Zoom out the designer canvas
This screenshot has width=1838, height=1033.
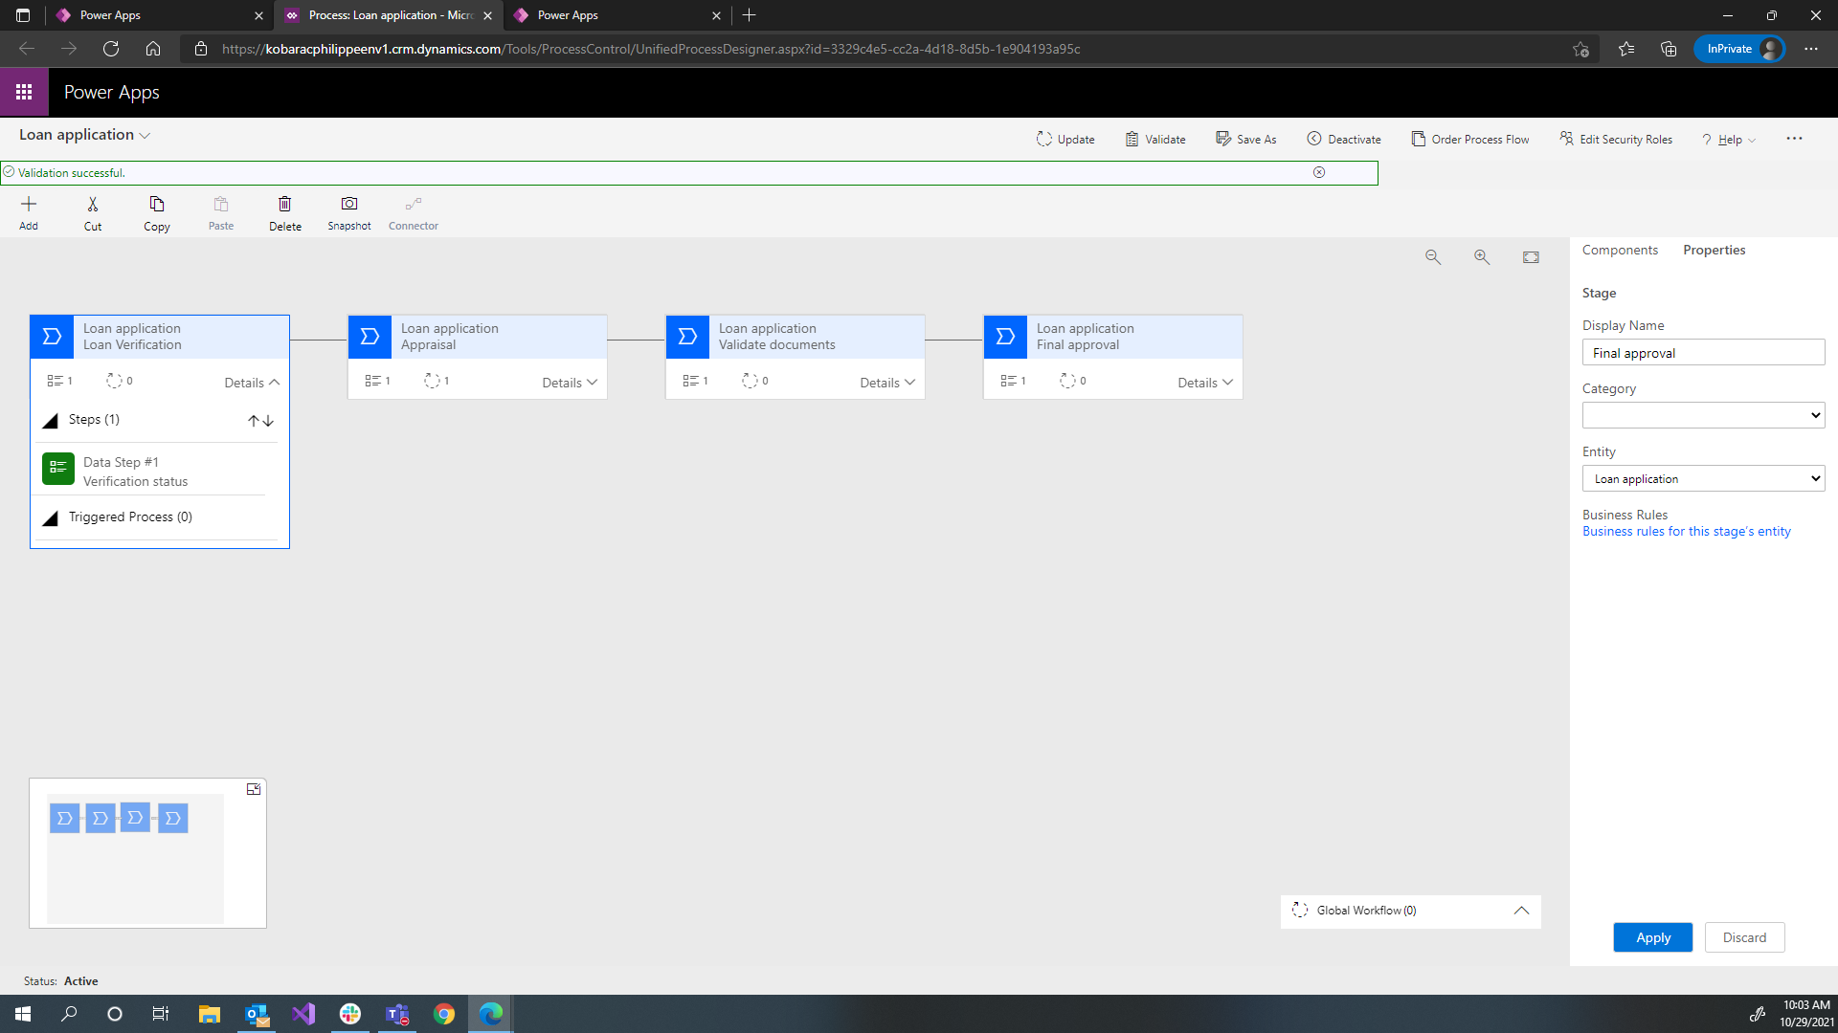coord(1433,257)
